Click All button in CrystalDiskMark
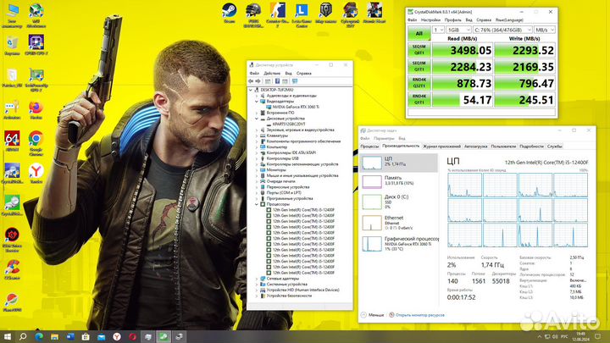The height and width of the screenshot is (343, 610). [x=419, y=33]
